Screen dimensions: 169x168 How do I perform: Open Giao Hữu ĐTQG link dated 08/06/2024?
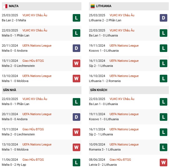(120, 160)
